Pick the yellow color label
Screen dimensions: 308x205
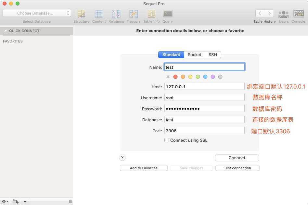coord(190,77)
